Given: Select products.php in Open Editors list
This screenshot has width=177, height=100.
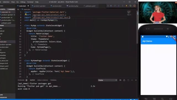Looking at the screenshot, I should [8, 20].
